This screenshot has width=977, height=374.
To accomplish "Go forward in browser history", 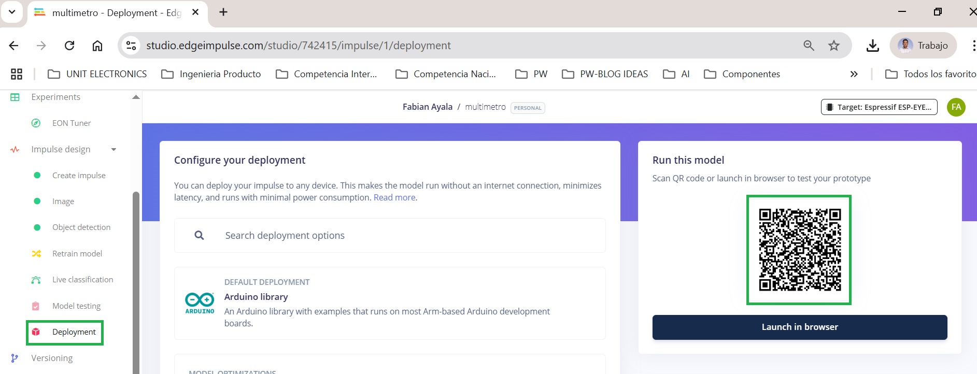I will 41,46.
